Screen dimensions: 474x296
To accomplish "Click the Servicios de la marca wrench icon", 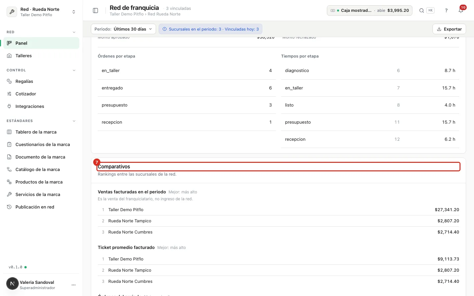I will (9, 194).
